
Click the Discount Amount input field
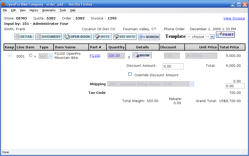point(173,66)
